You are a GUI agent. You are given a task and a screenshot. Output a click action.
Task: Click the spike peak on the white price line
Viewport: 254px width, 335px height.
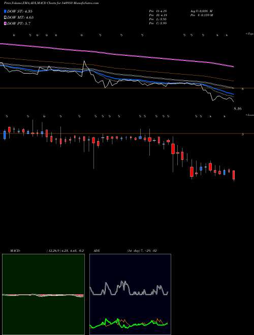pyautogui.click(x=84, y=61)
